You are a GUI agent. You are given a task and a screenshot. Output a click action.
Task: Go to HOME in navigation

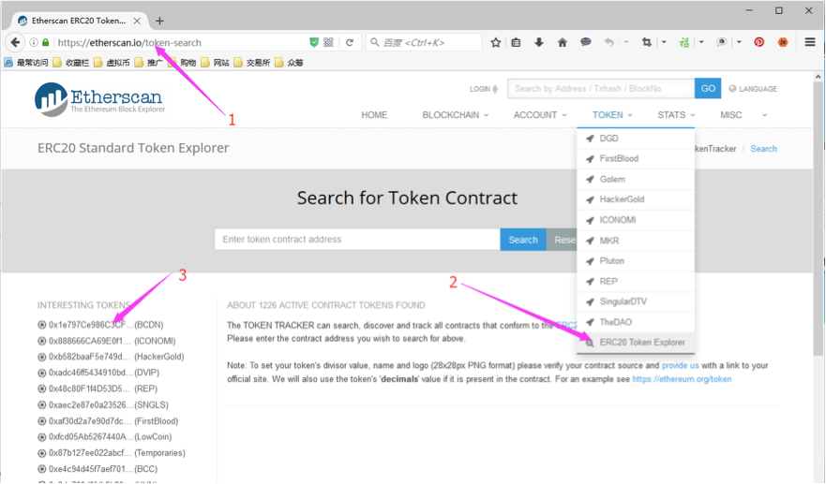click(x=374, y=115)
